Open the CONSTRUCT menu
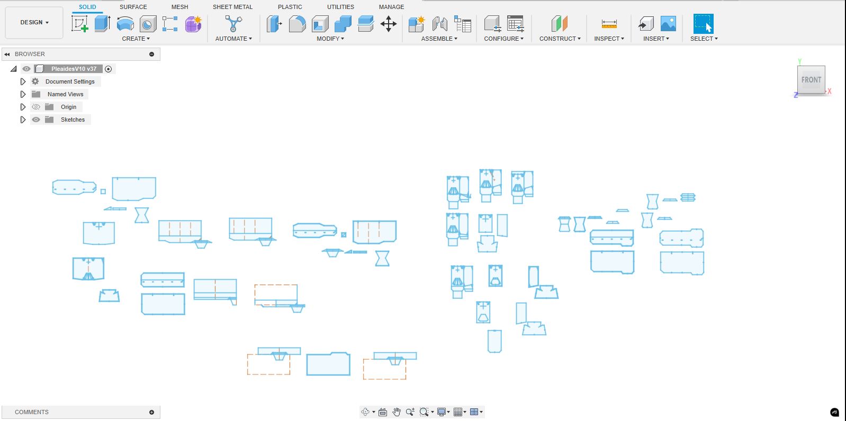The width and height of the screenshot is (846, 421). pos(560,39)
